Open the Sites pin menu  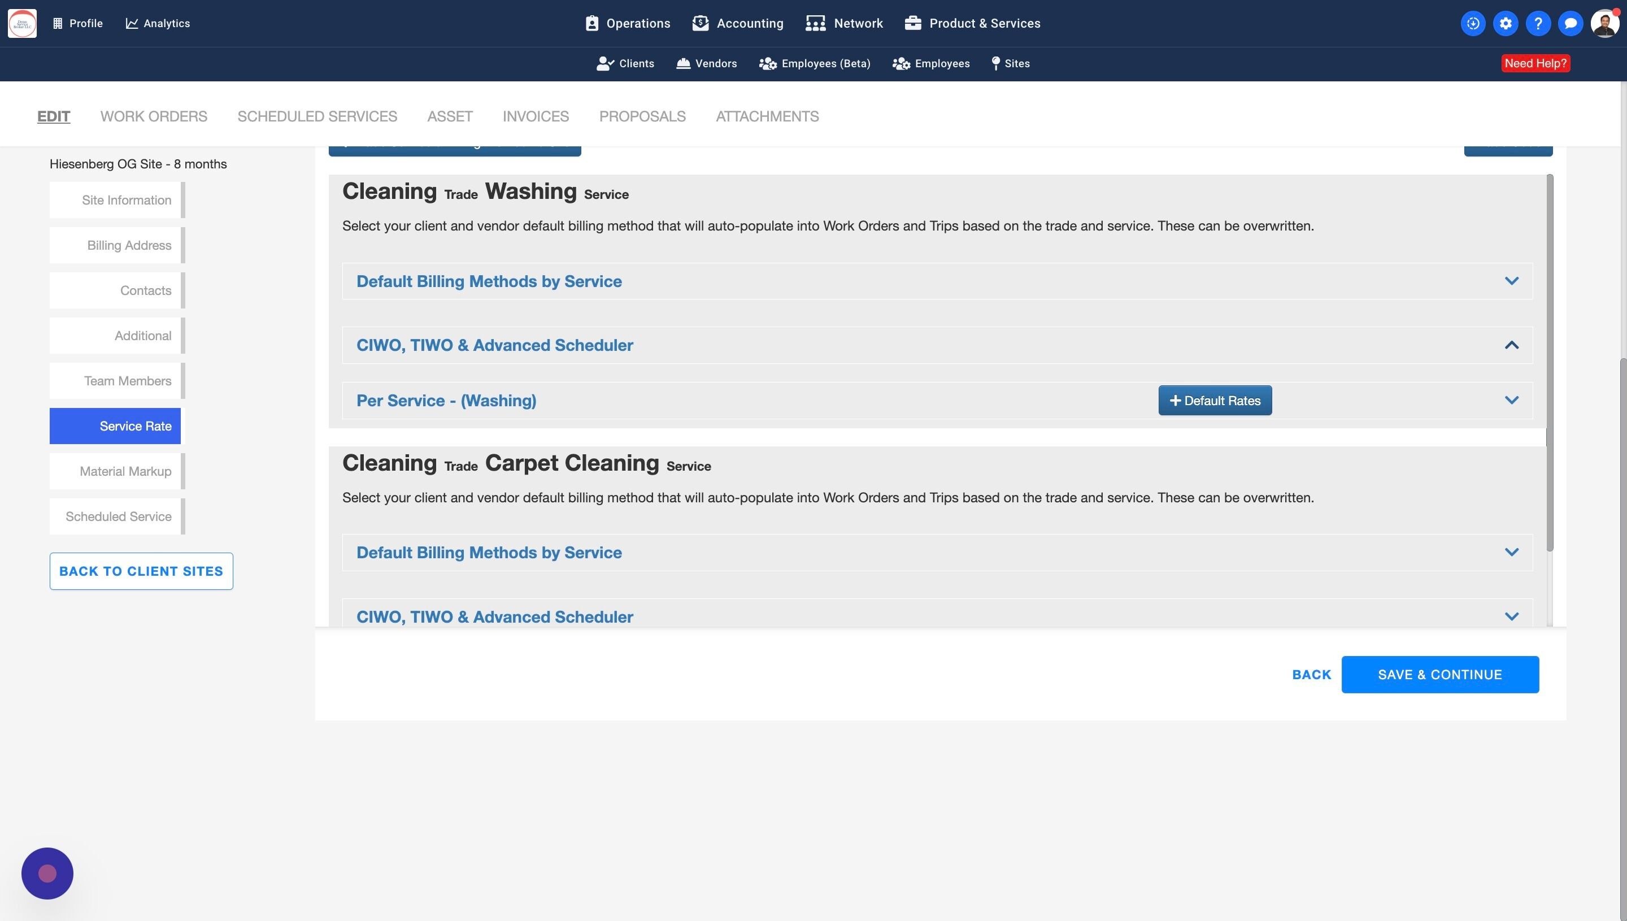pyautogui.click(x=1011, y=63)
